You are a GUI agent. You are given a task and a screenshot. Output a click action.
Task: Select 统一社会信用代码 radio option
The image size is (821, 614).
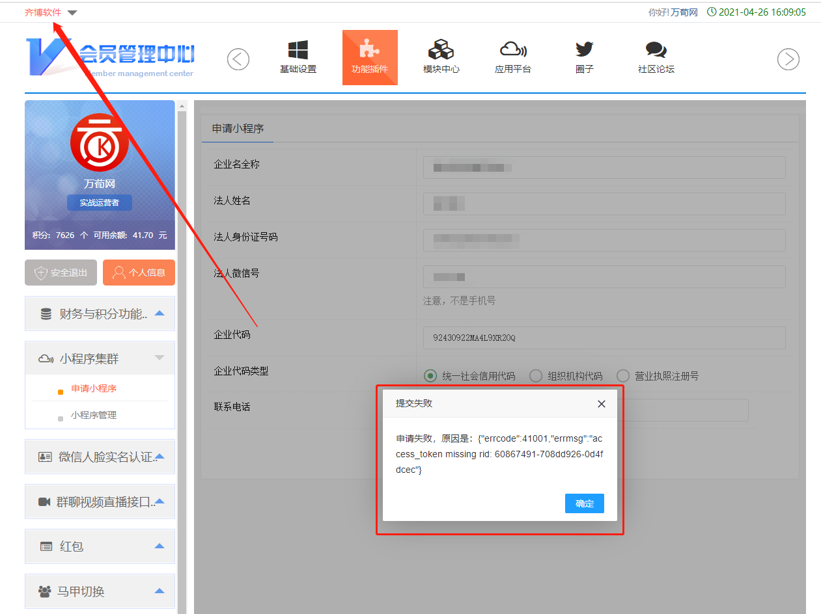(x=430, y=376)
